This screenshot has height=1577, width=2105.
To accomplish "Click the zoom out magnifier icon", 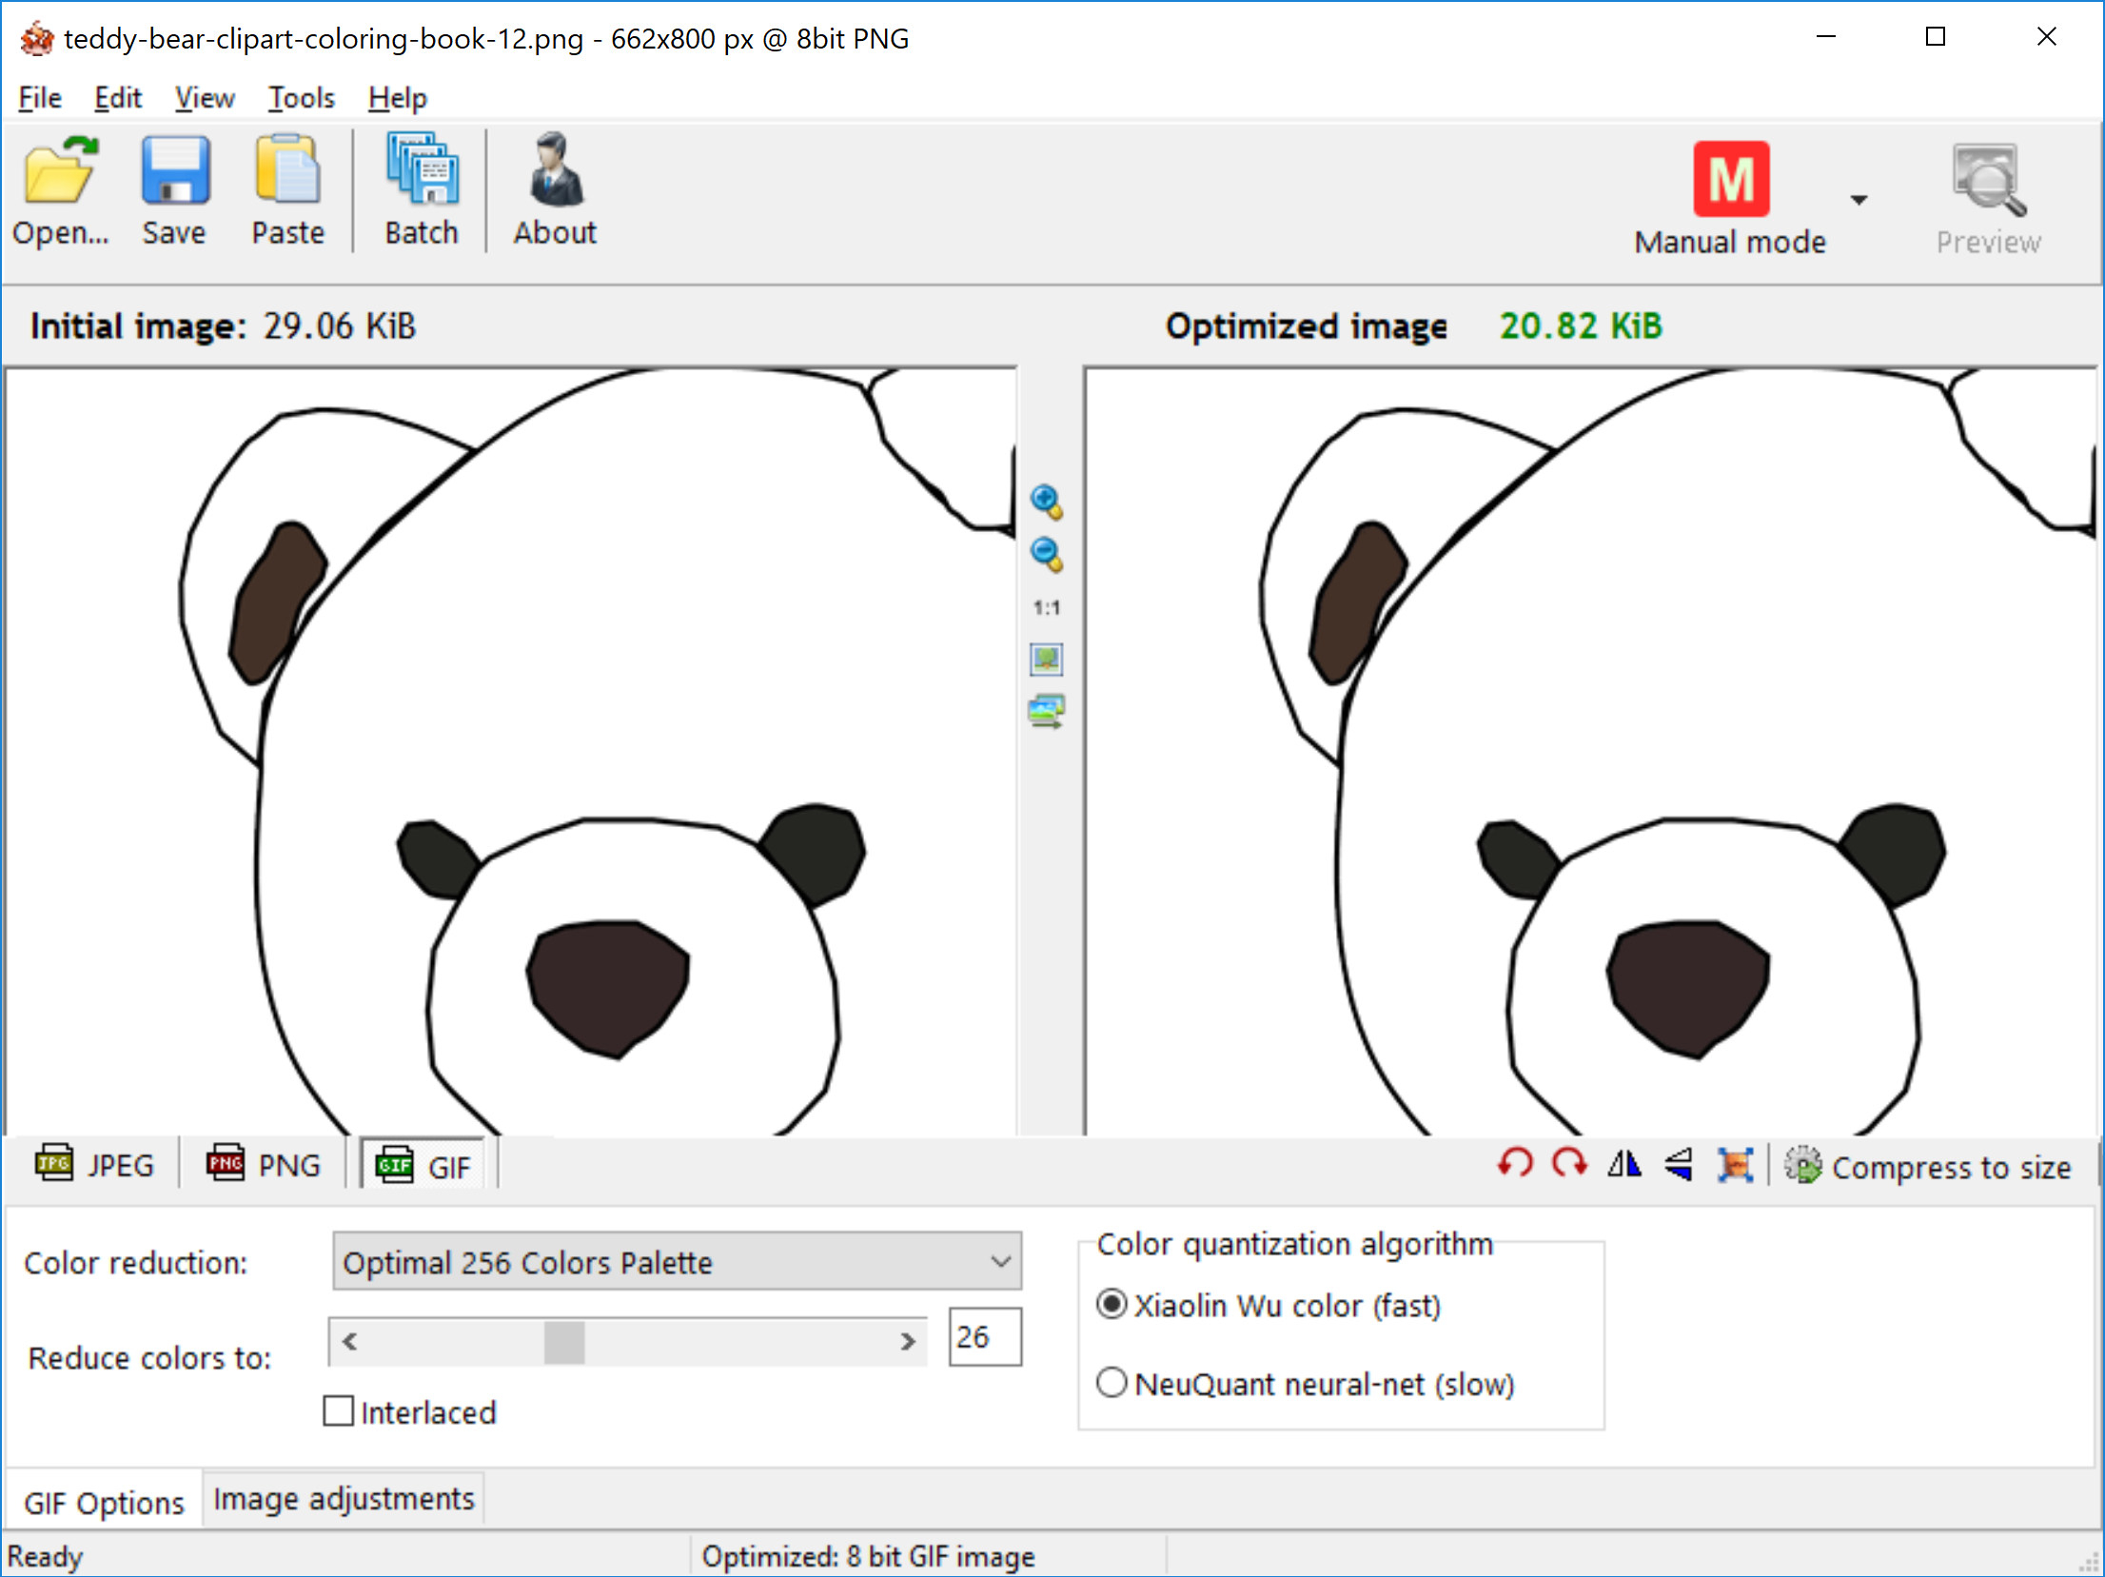I will tap(1046, 555).
